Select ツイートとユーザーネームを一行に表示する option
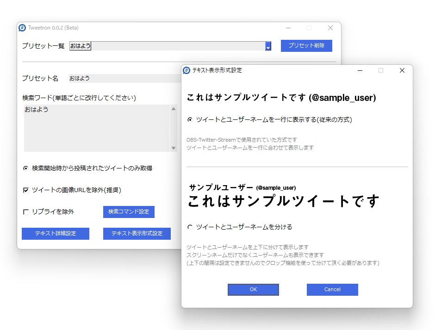435x330 pixels. click(x=189, y=120)
